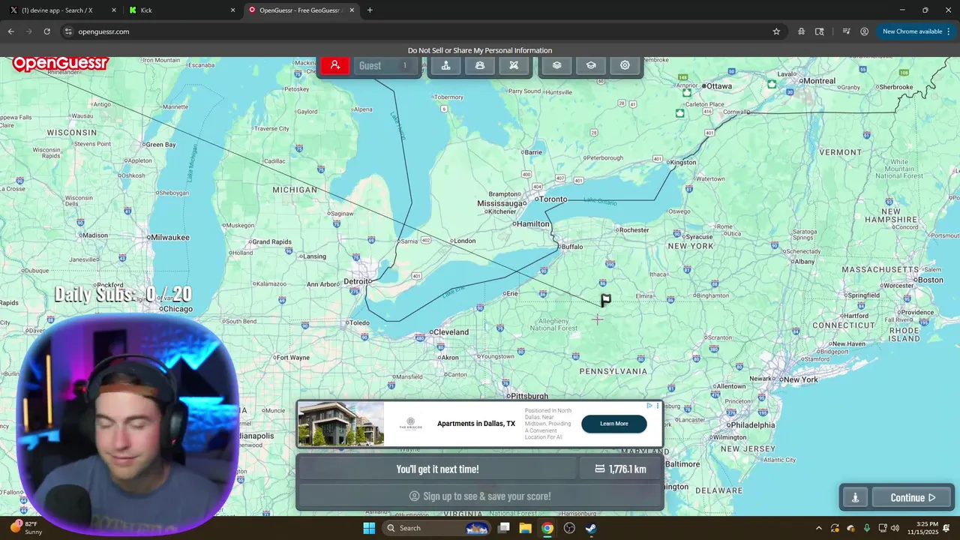Image resolution: width=960 pixels, height=540 pixels.
Task: Open a new browser tab
Action: pos(370,10)
